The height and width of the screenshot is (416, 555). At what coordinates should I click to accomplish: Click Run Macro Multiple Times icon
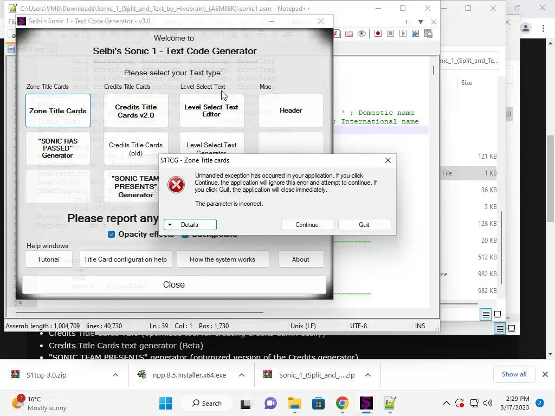click(416, 34)
